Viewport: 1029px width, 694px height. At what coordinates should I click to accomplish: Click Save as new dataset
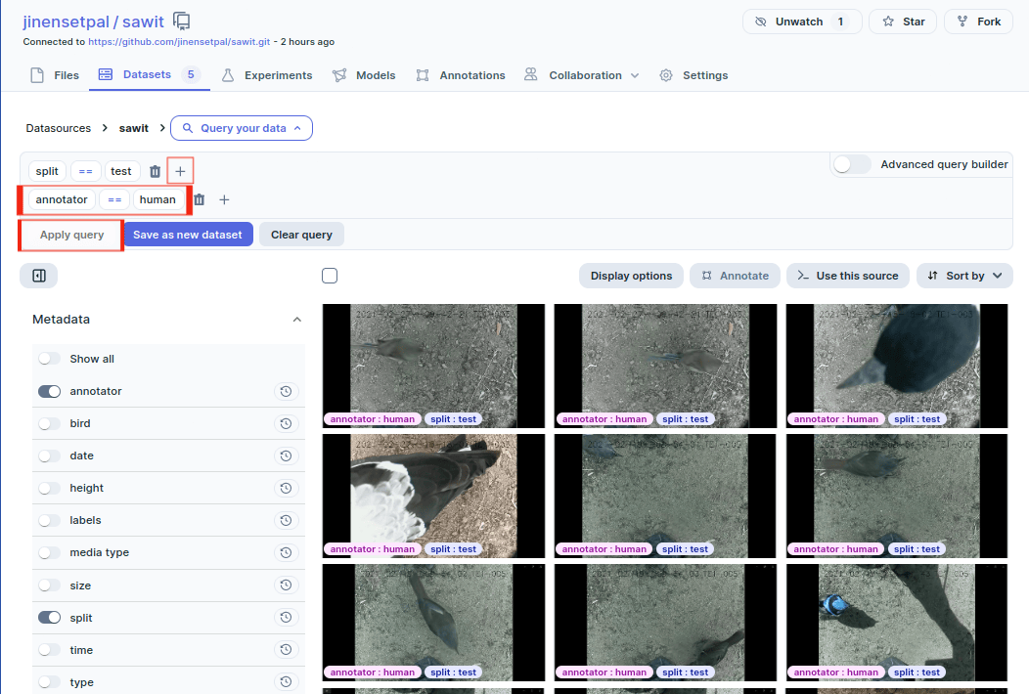pos(188,235)
